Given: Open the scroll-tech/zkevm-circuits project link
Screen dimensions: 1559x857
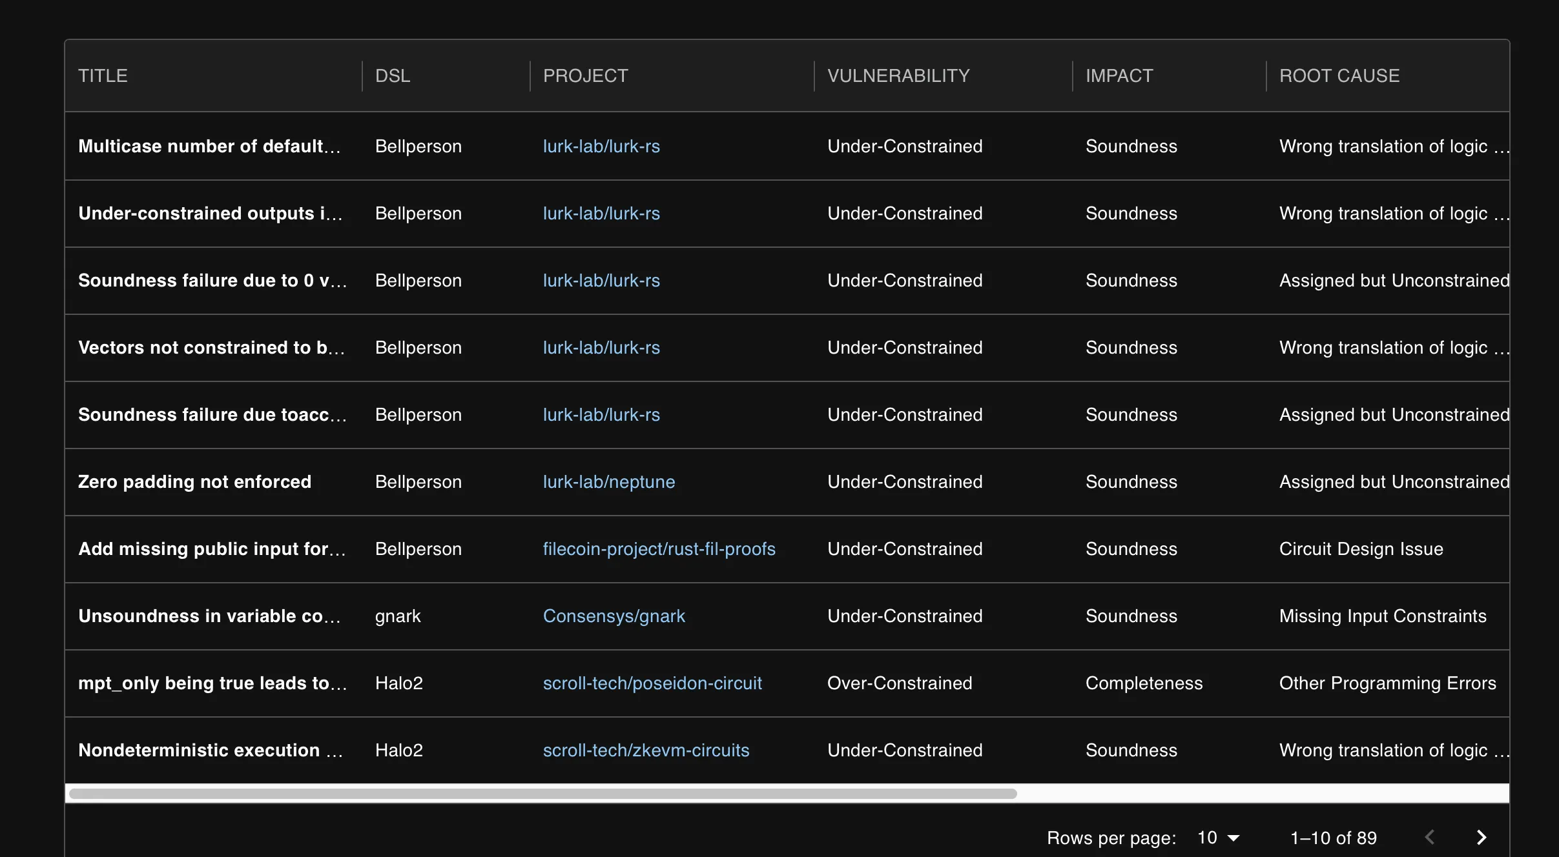Looking at the screenshot, I should (x=645, y=750).
